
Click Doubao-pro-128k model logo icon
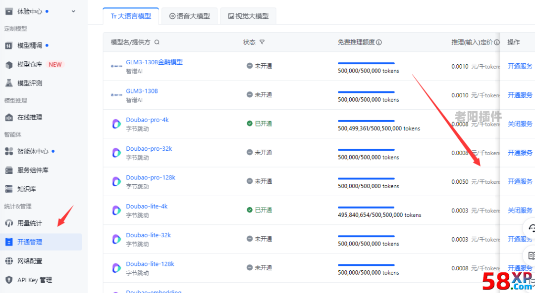(x=116, y=181)
